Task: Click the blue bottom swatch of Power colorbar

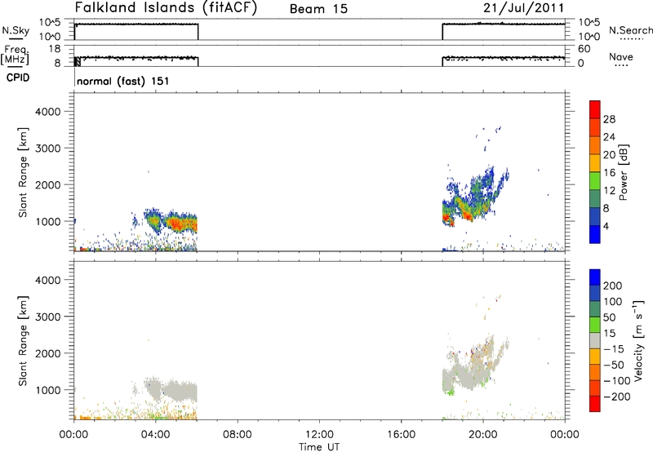Action: coord(595,234)
